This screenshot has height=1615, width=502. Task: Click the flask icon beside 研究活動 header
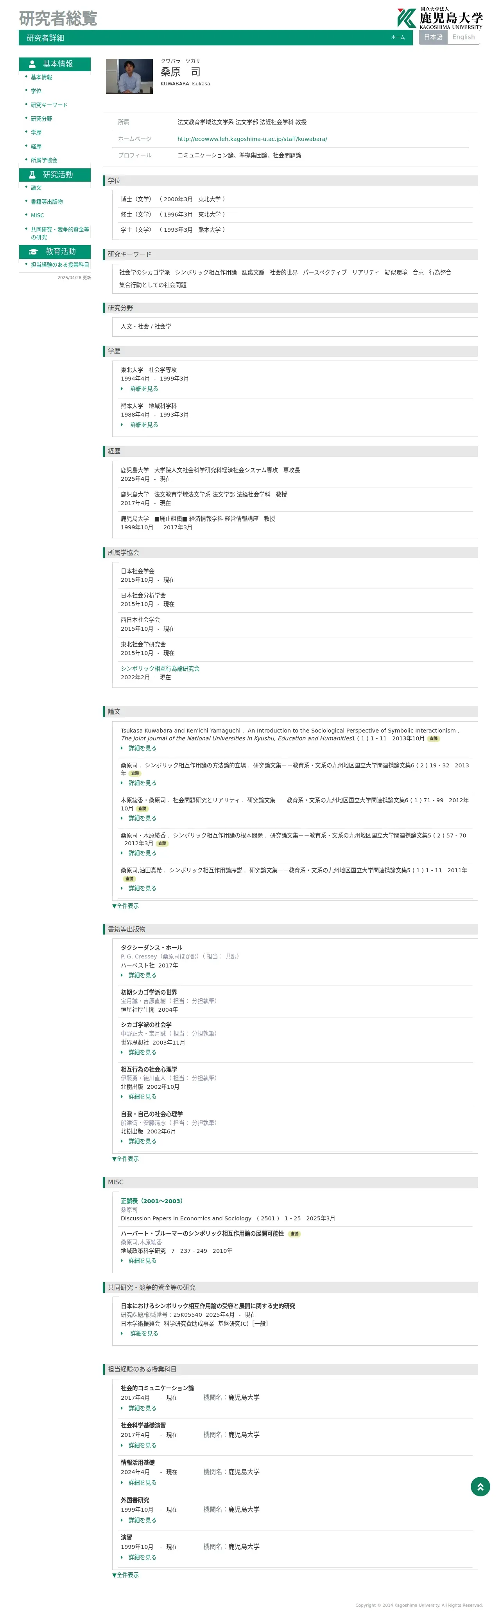point(32,175)
